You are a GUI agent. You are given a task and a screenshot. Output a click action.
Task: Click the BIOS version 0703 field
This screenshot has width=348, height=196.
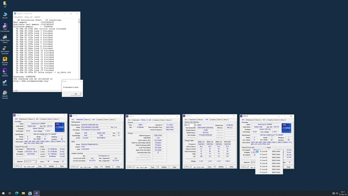101,147
